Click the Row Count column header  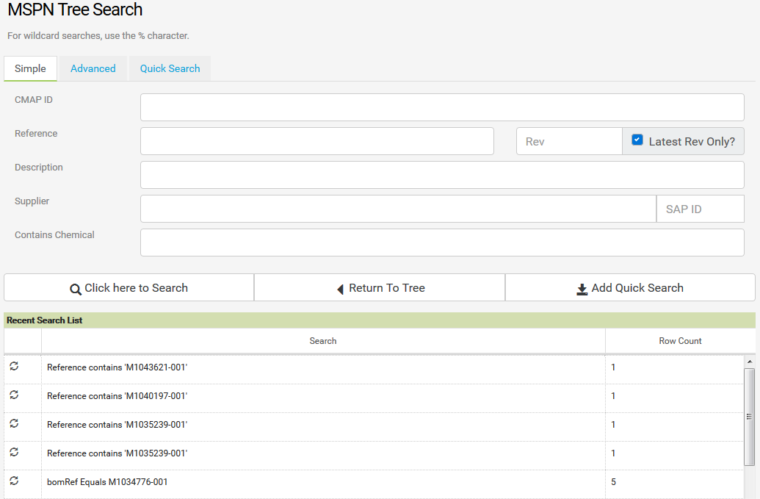(680, 341)
